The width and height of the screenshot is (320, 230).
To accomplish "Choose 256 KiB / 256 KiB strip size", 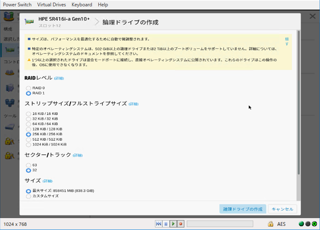I will click(29, 134).
